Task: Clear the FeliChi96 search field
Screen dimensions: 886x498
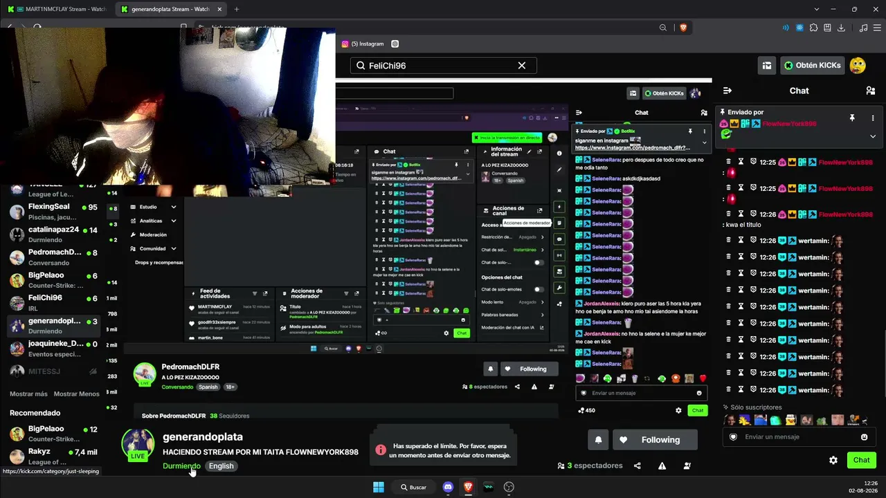Action: click(x=522, y=66)
